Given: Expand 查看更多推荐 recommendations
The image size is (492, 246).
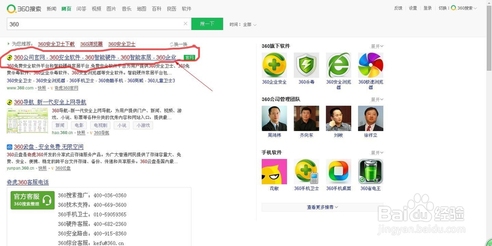Looking at the screenshot, I should [x=322, y=207].
